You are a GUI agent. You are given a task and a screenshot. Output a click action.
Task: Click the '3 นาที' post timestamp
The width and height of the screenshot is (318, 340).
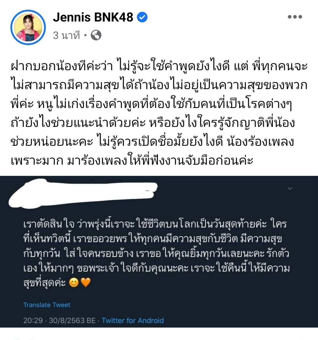click(66, 35)
